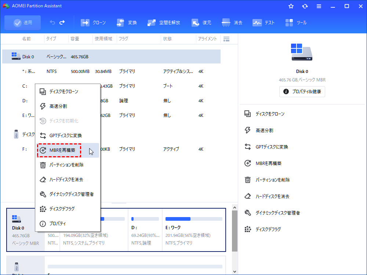Screen dimensions: 367x275
Task: Click the large Disk 0 drive icon in the right panel
Action: pos(302,52)
